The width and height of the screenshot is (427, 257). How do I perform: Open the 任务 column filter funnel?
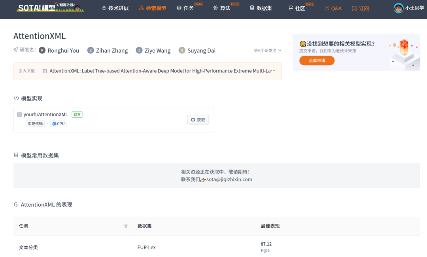click(126, 225)
